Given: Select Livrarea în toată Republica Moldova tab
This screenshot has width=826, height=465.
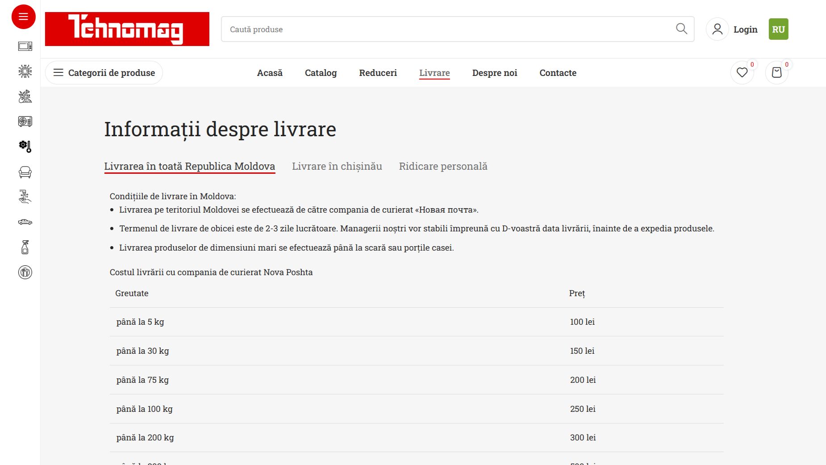Looking at the screenshot, I should pyautogui.click(x=190, y=166).
